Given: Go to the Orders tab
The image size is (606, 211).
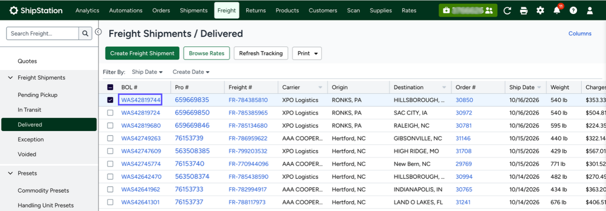Looking at the screenshot, I should coord(161,10).
